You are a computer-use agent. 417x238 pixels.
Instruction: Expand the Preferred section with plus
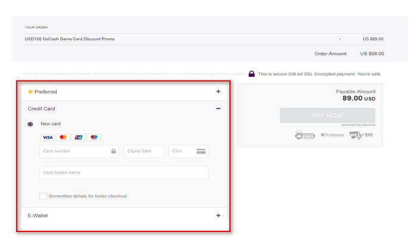(218, 92)
